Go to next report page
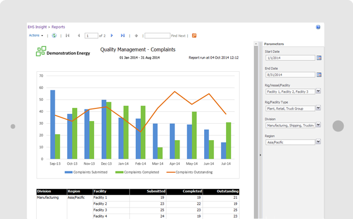The height and width of the screenshot is (219, 353). tap(112, 36)
